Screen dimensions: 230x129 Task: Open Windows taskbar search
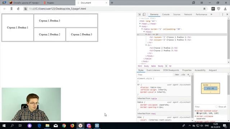click(12, 126)
